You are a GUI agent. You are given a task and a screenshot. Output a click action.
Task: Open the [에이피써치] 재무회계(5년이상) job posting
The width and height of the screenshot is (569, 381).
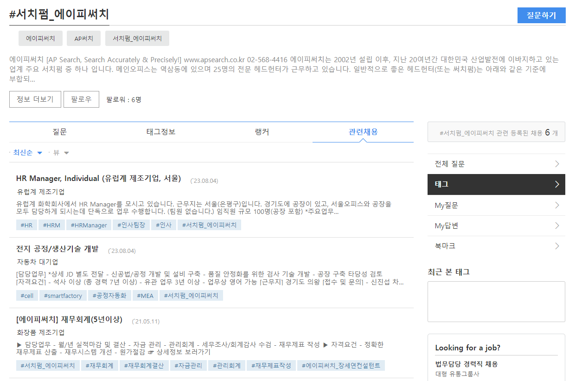[x=70, y=319]
